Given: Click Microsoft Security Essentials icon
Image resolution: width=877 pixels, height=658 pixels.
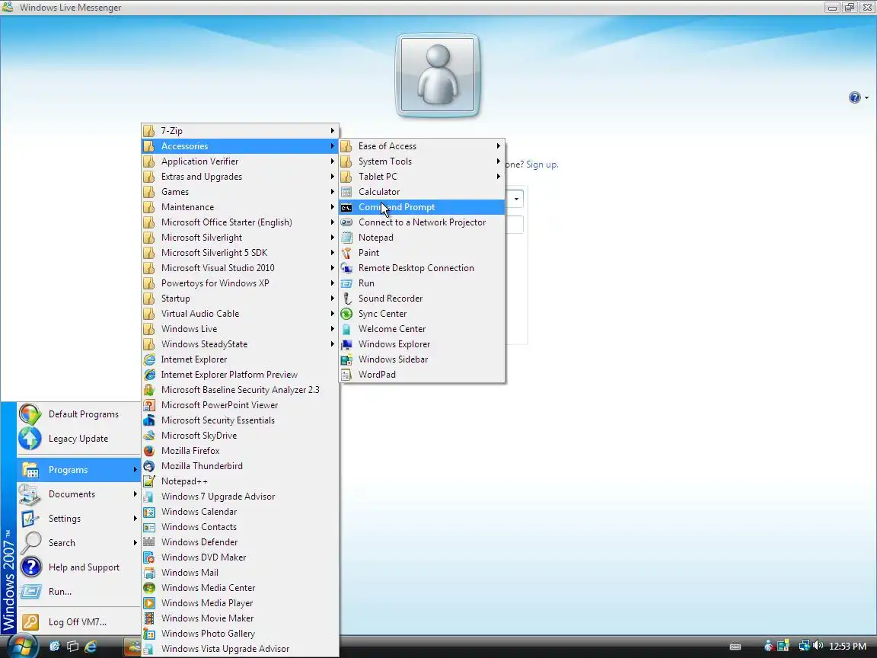Looking at the screenshot, I should [149, 420].
